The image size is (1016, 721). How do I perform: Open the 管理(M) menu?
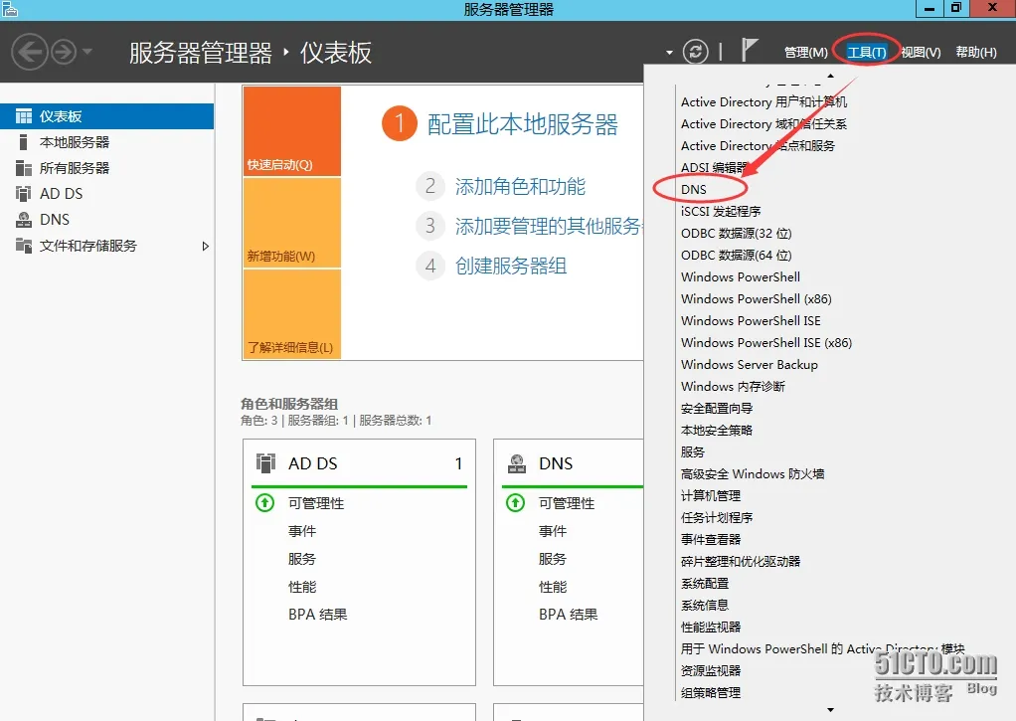click(x=805, y=52)
